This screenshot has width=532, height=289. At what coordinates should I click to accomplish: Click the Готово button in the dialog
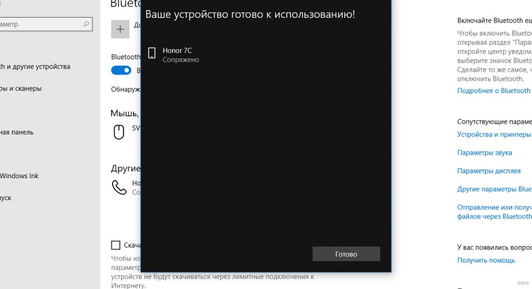coord(346,254)
